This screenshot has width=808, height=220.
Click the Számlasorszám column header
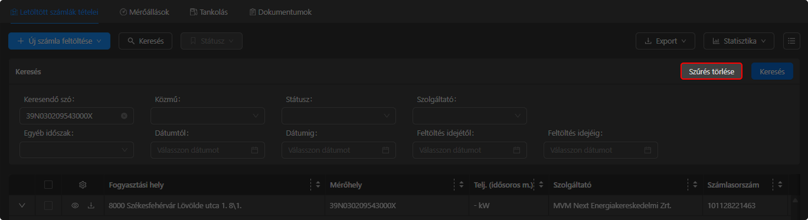coord(733,185)
